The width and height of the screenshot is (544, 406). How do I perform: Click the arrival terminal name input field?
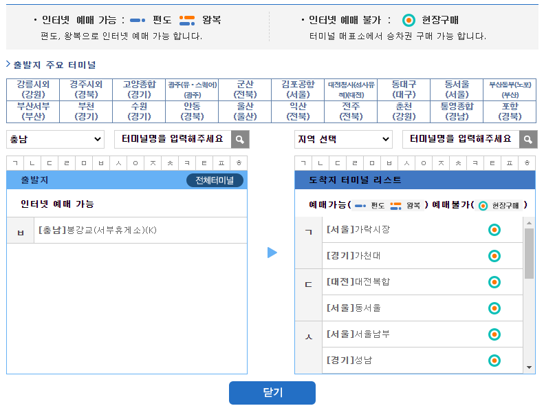click(x=461, y=140)
